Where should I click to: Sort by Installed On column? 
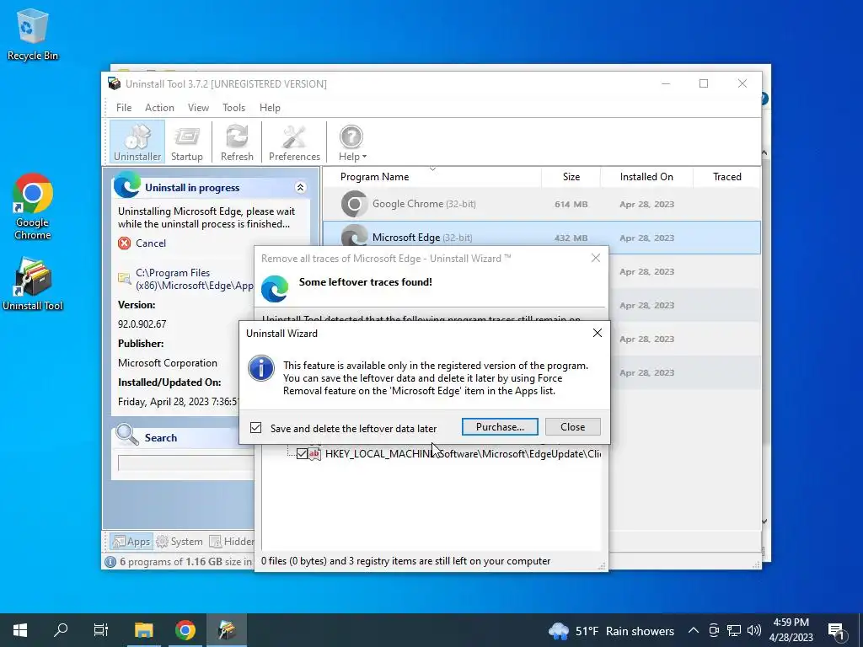click(x=646, y=177)
